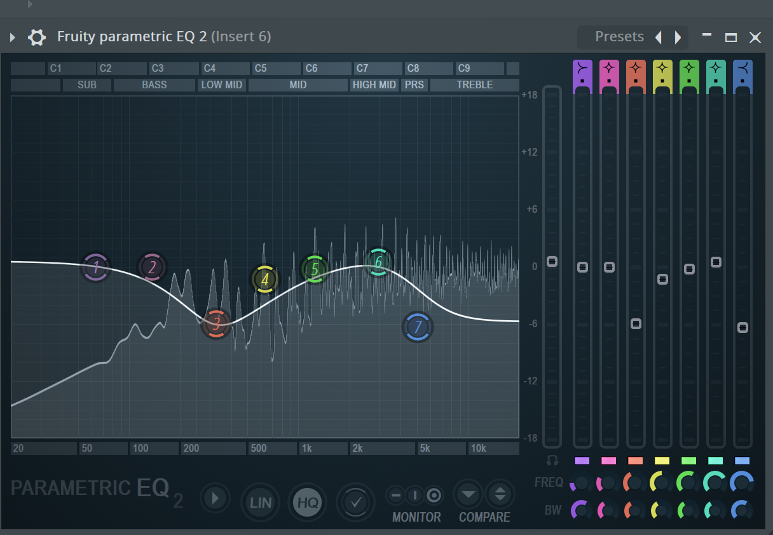Click the HIGH MID frequency range label
773x535 pixels.
374,85
